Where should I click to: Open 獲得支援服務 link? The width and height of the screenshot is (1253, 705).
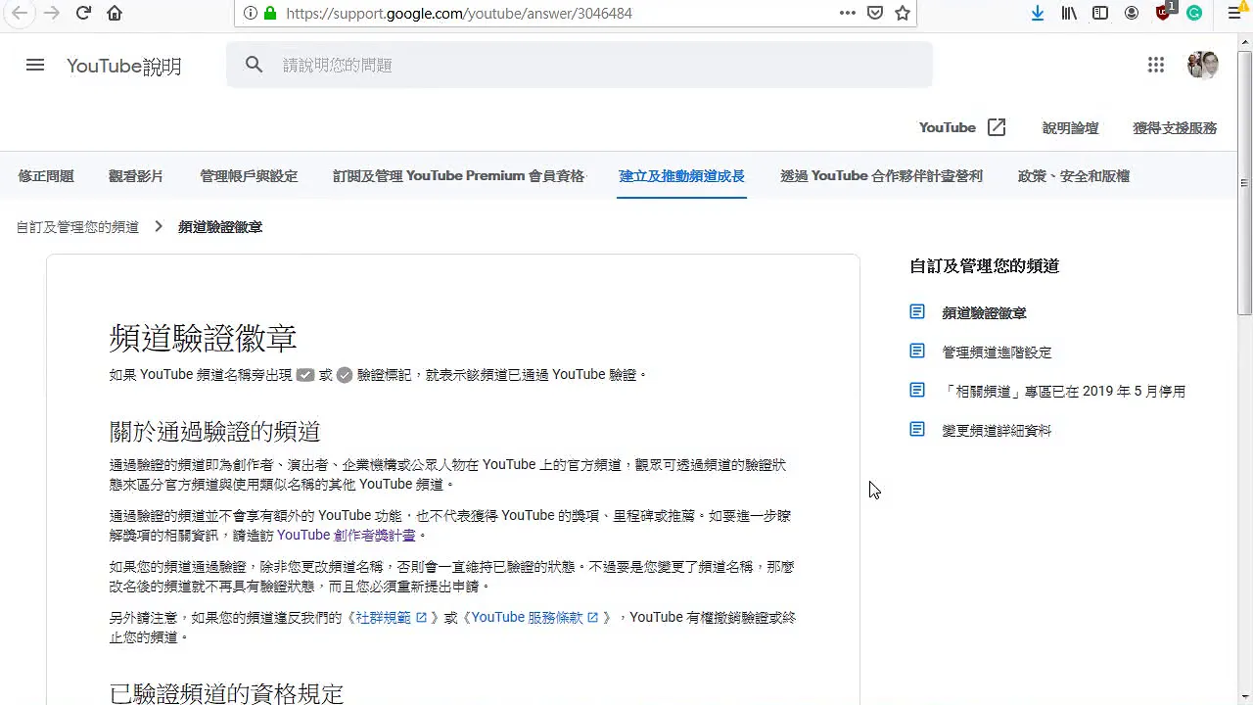(x=1175, y=127)
